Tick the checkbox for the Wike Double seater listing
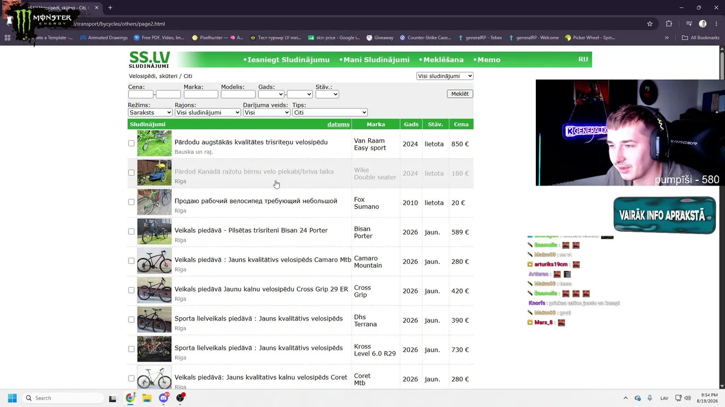725x407 pixels. click(131, 173)
